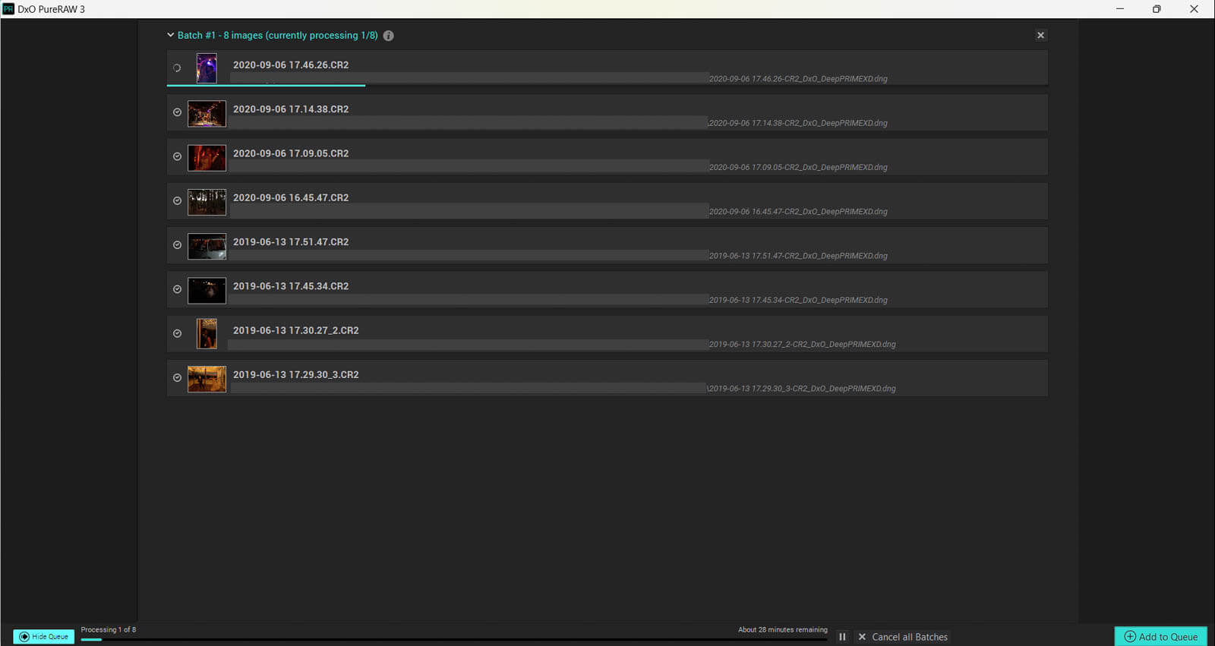Viewport: 1215px width, 646px height.
Task: Click the status icon for 2019-06-13 17.29.30_3.CR2
Action: coord(177,378)
